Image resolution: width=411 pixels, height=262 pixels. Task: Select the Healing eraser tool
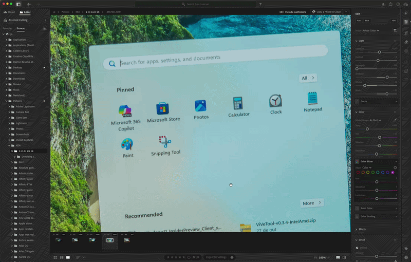(406, 42)
